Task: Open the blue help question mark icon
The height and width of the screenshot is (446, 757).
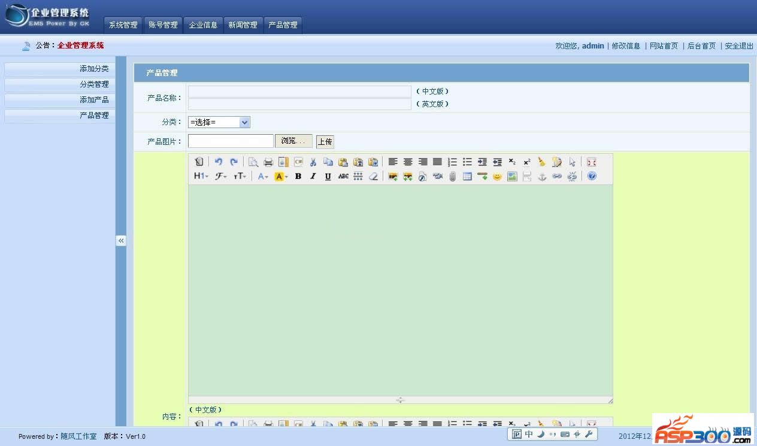Action: point(592,176)
